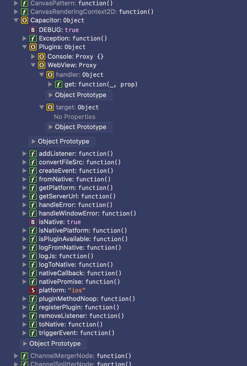Screen dimensions: 247x366
Task: Select the platform "ios" value
Action: [77, 290]
